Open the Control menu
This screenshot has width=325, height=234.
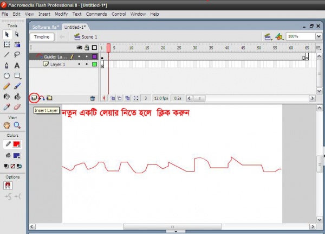[x=119, y=14]
